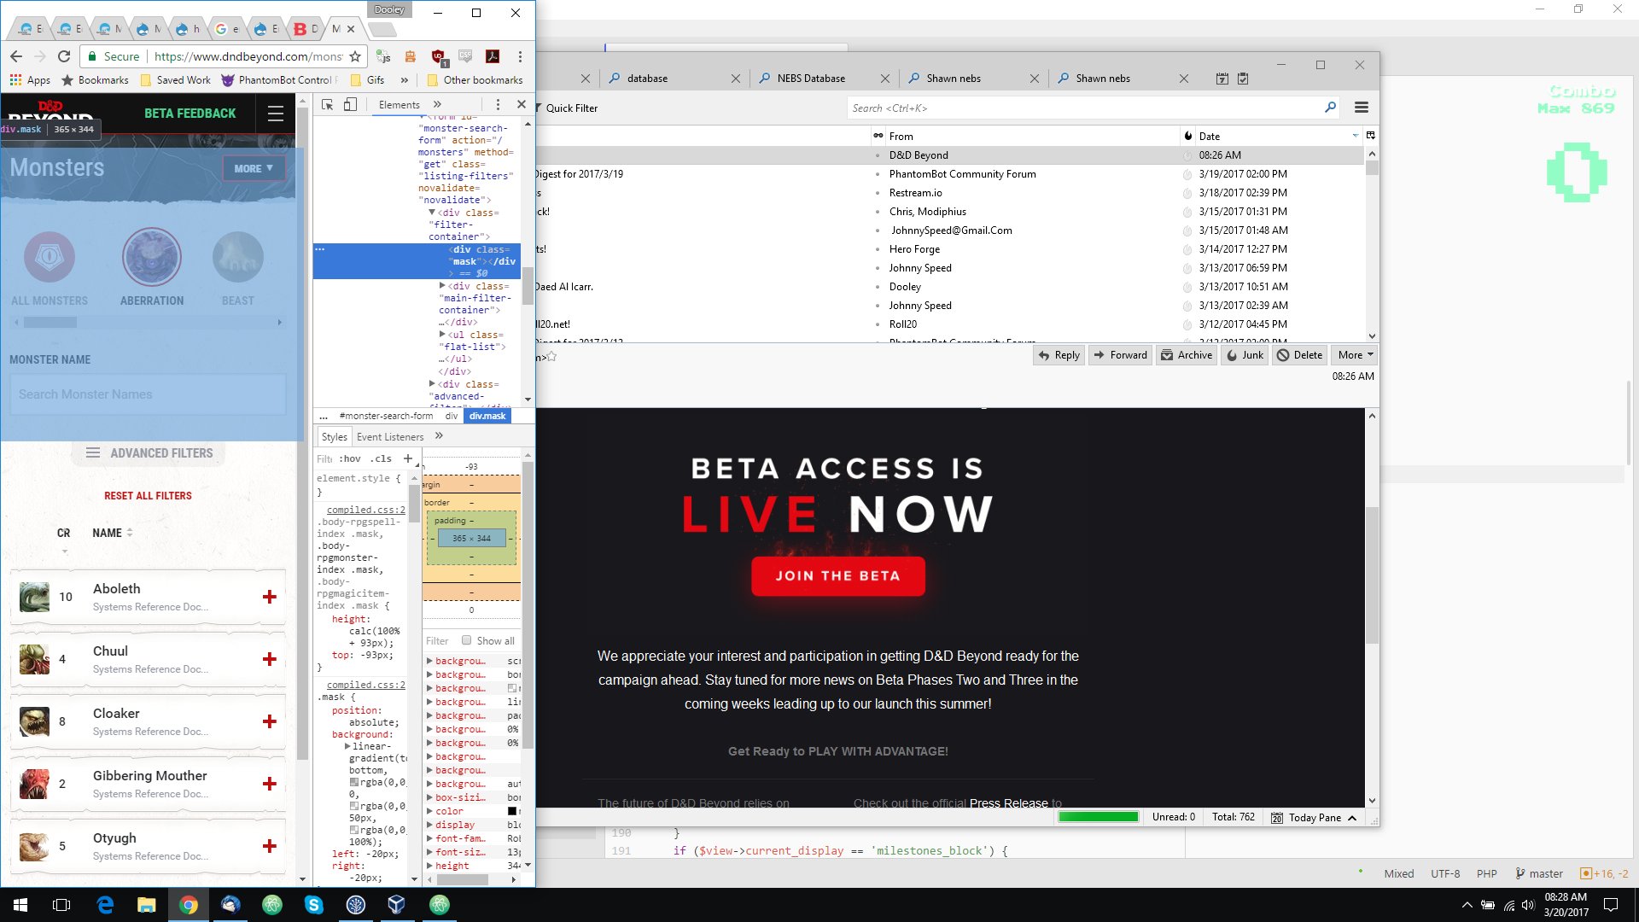Viewport: 1639px width, 922px height.
Task: Open Thunderbird tasks tab icon
Action: coord(1243,79)
